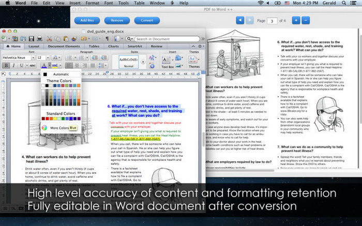This screenshot has height=226, width=362.
Task: Toggle center text alignment button
Action: point(77,66)
